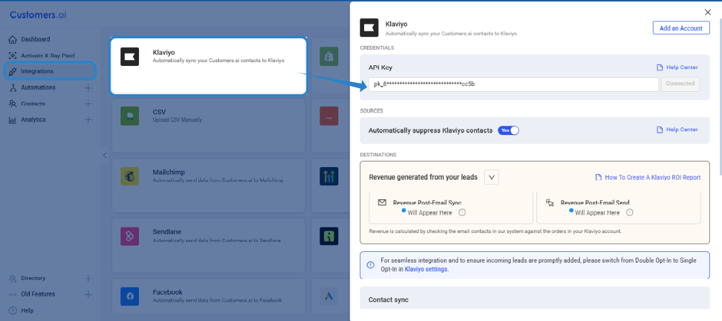Open Dashboard from the sidebar
This screenshot has height=321, width=722.
click(x=35, y=40)
